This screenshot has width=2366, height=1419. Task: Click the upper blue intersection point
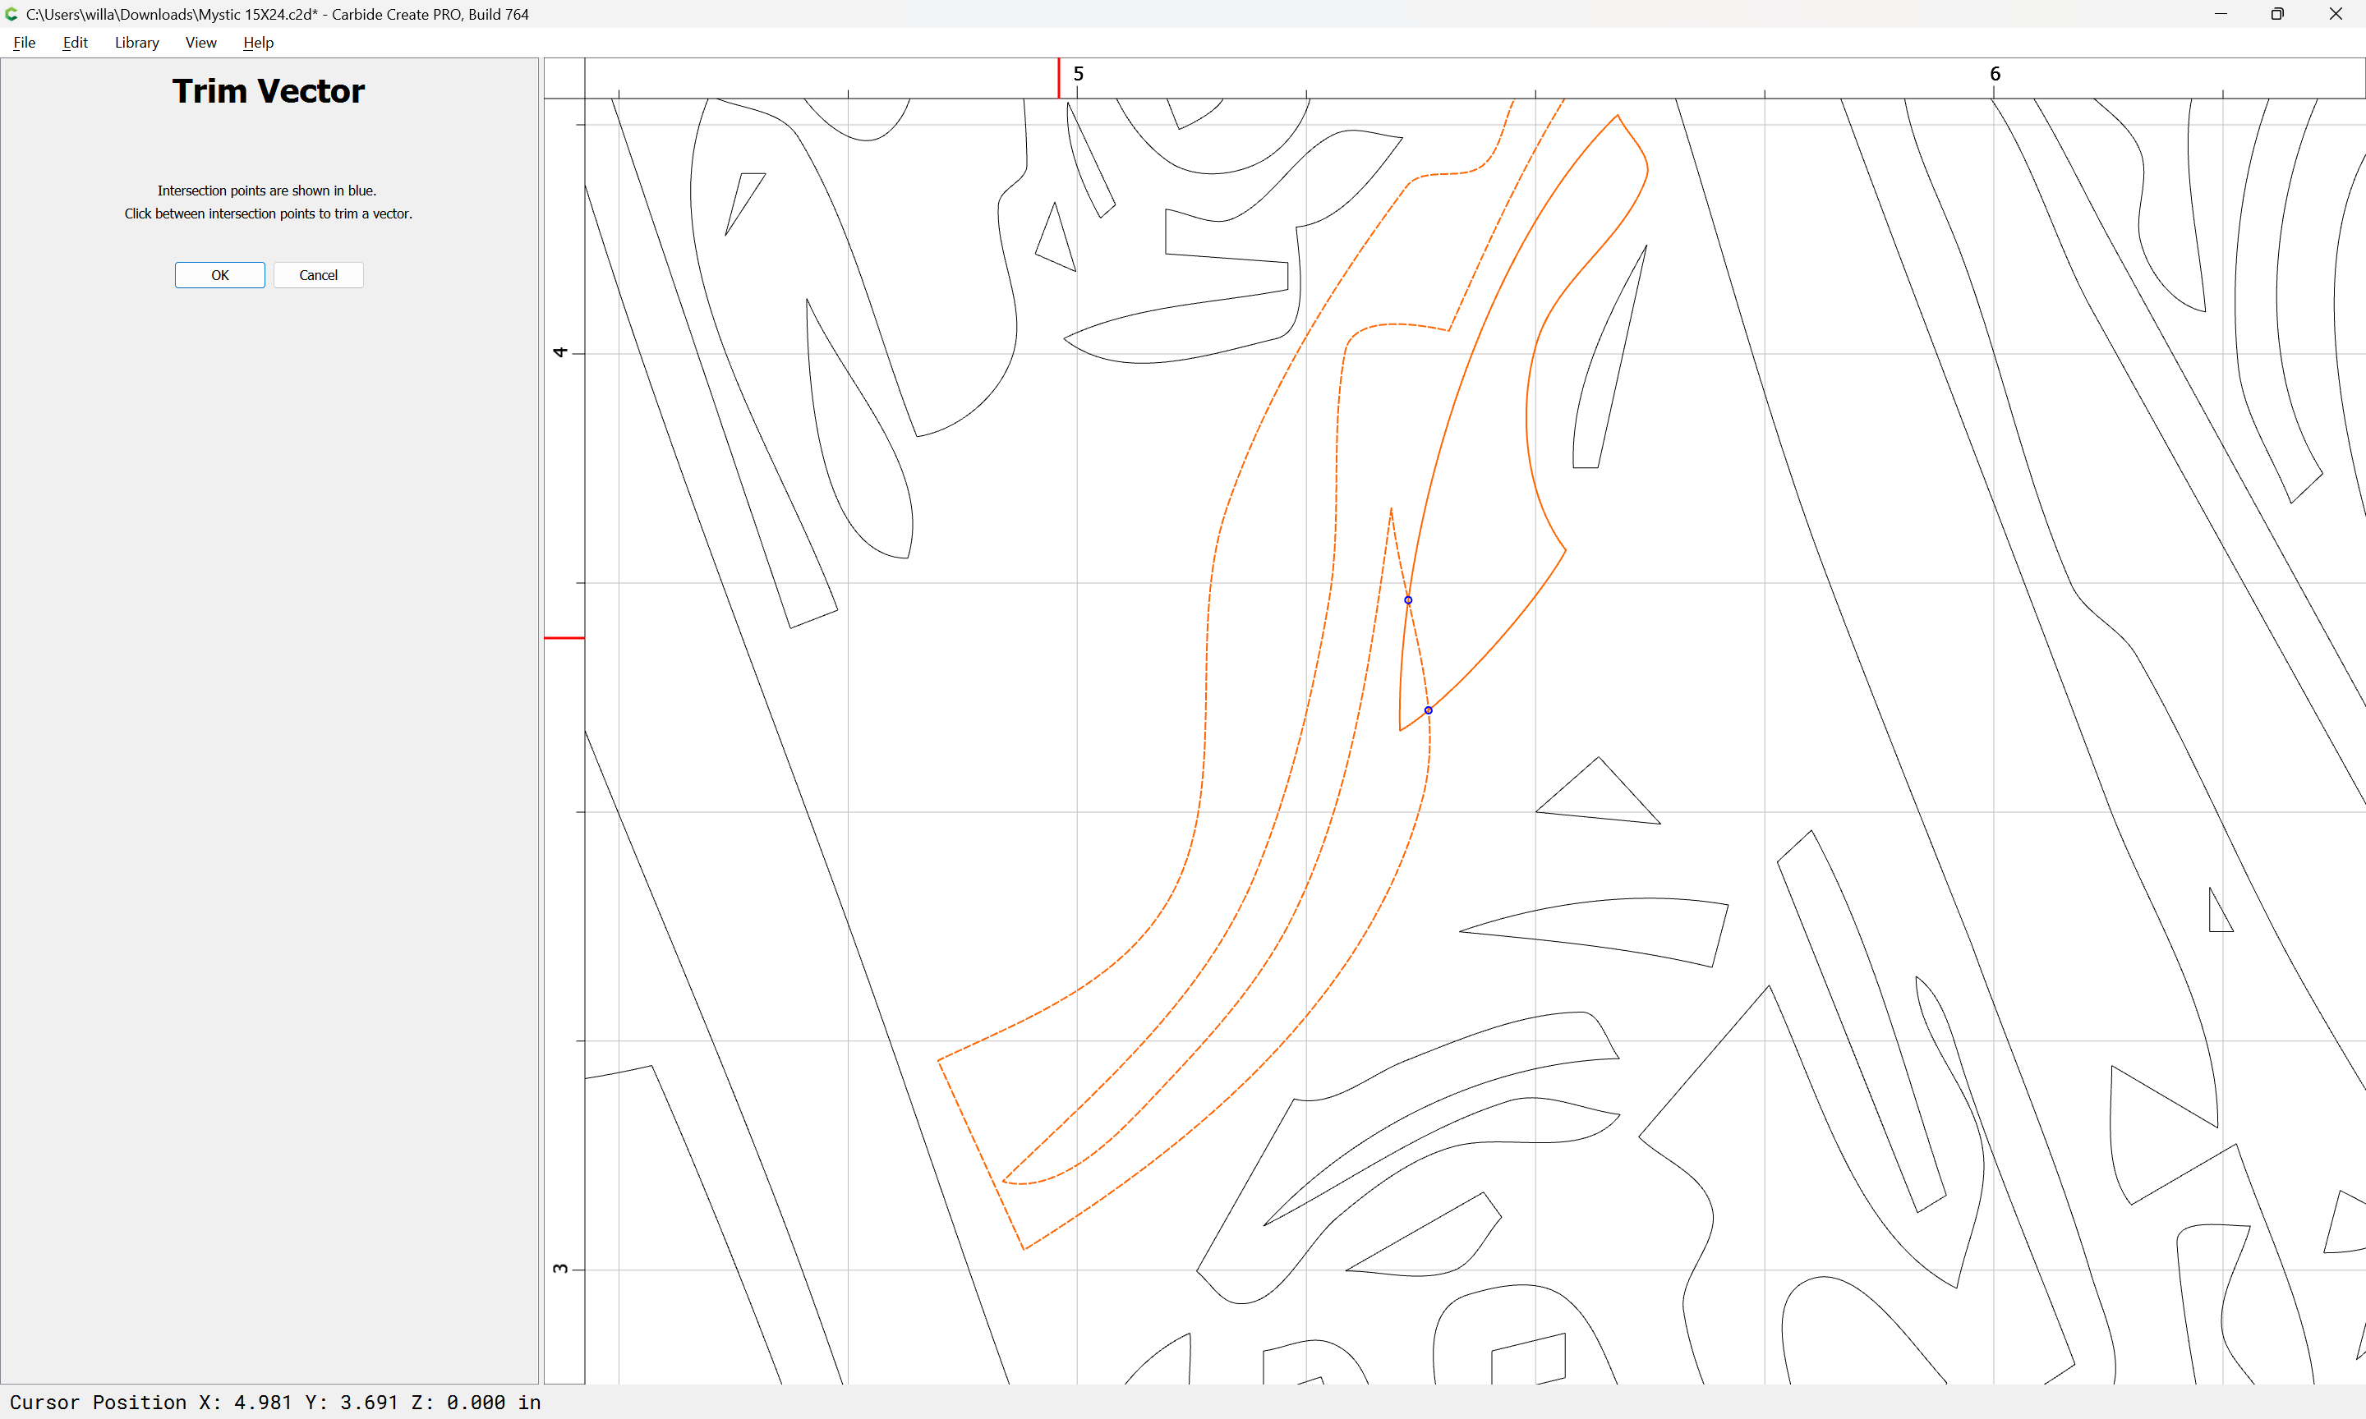[1408, 600]
